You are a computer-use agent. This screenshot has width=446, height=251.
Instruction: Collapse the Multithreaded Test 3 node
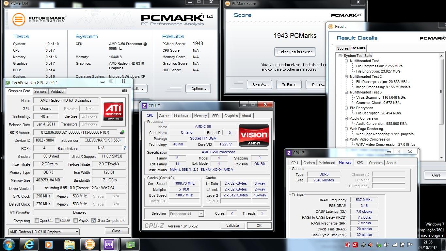pyautogui.click(x=346, y=92)
